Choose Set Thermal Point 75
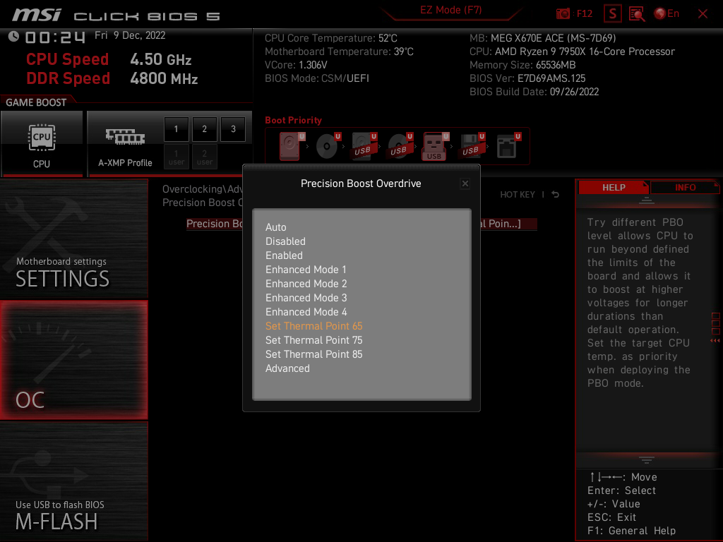 pyautogui.click(x=314, y=340)
